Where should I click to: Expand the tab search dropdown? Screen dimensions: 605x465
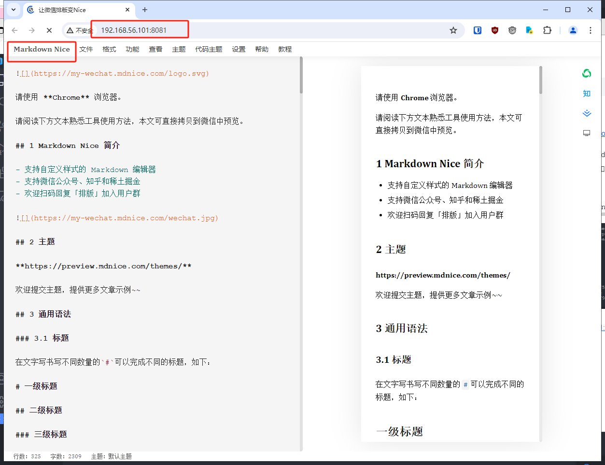[14, 10]
